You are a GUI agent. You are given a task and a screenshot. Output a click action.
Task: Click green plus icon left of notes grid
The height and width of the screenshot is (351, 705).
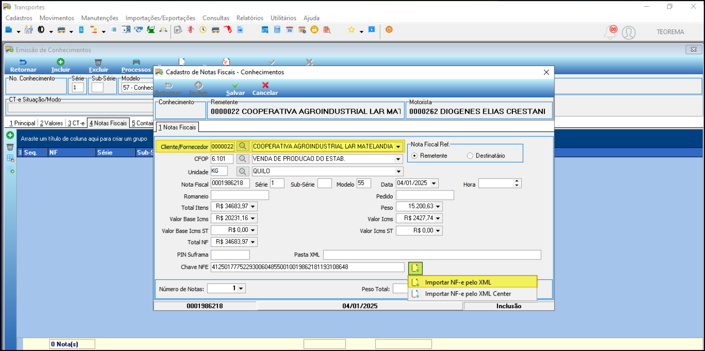(10, 135)
